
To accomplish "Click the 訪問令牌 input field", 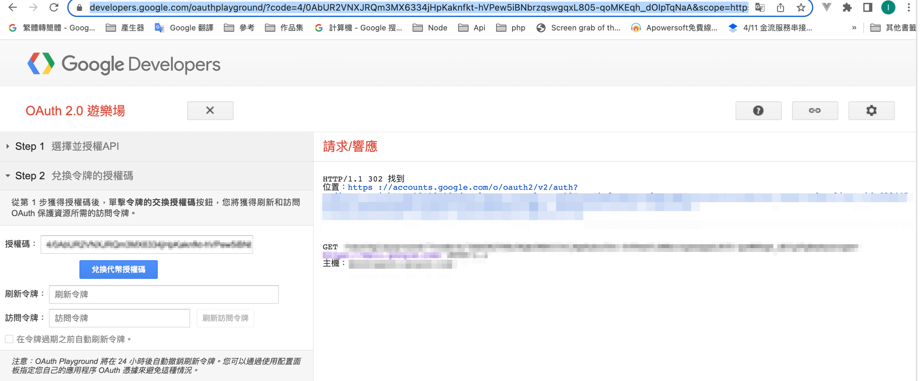I will 119,318.
